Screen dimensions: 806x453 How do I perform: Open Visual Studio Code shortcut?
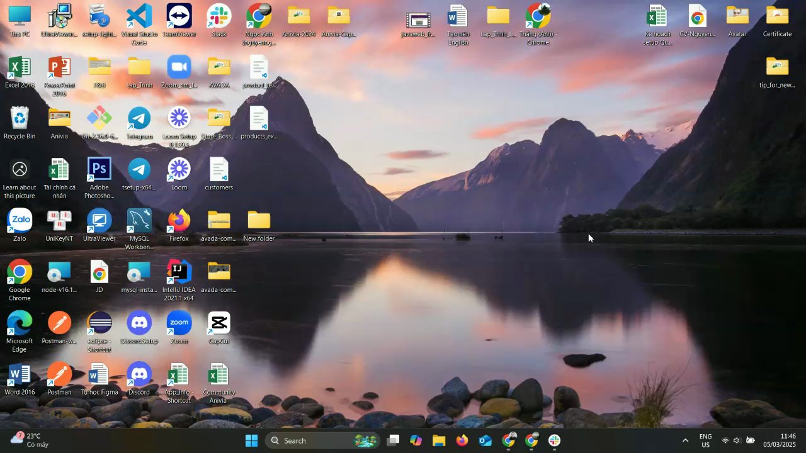click(x=139, y=25)
